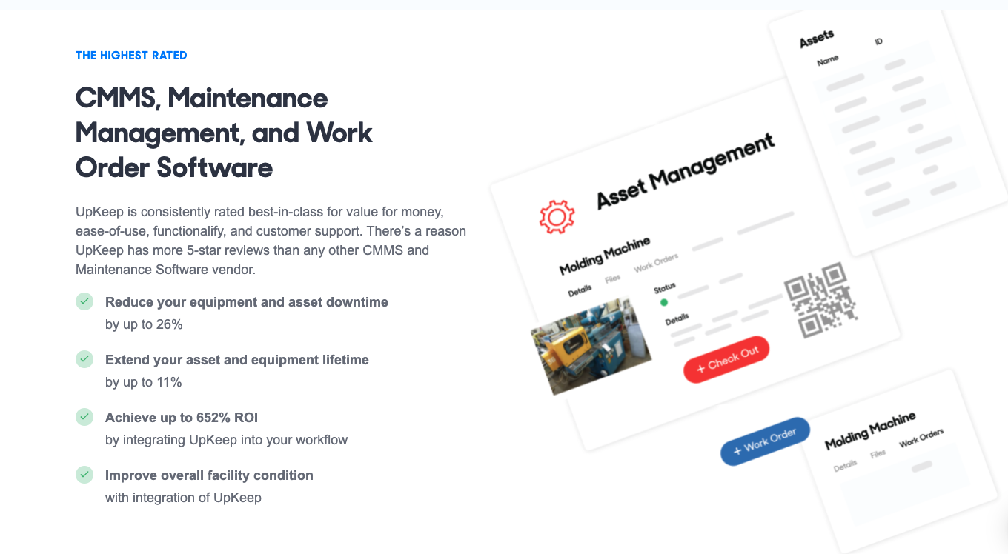Click the text "Improve overall facility condition"
This screenshot has height=554, width=1008.
point(209,475)
